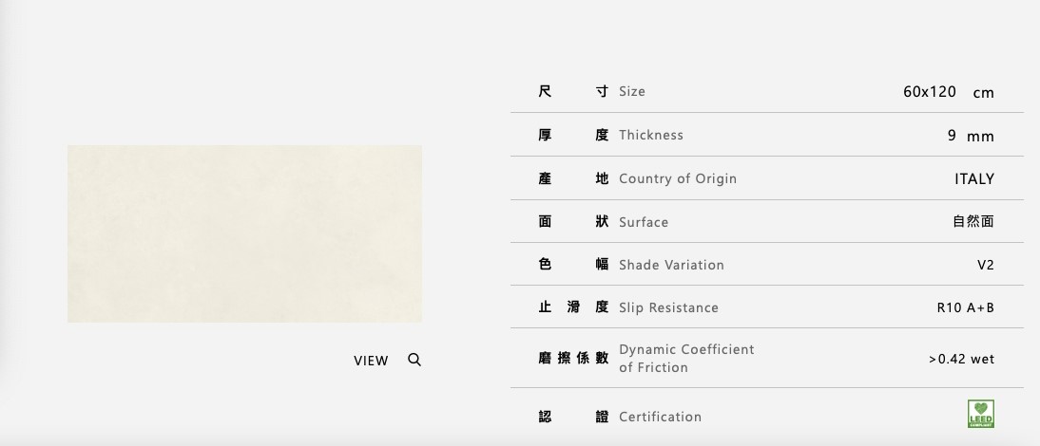Screen dimensions: 1040x446
Task: Click the 60x120 cm size value
Action: pos(948,92)
